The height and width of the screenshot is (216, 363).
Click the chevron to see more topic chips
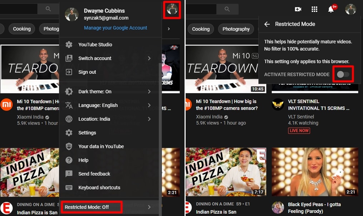pos(169,29)
